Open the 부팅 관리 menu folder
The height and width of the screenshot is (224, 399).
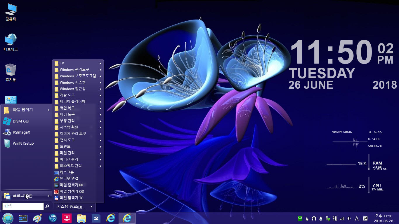pyautogui.click(x=78, y=121)
